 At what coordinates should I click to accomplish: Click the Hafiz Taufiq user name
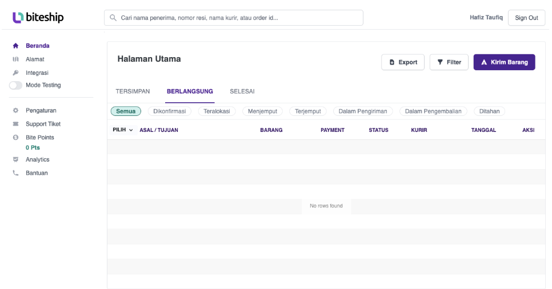click(486, 18)
